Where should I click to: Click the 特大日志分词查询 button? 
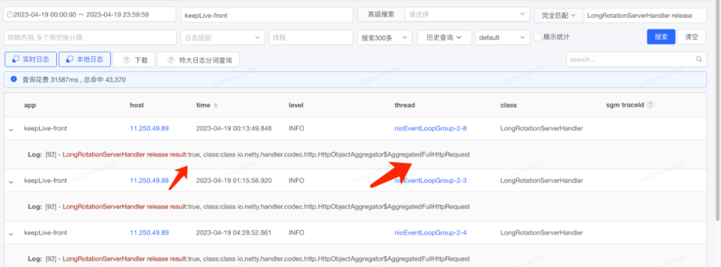tap(198, 60)
